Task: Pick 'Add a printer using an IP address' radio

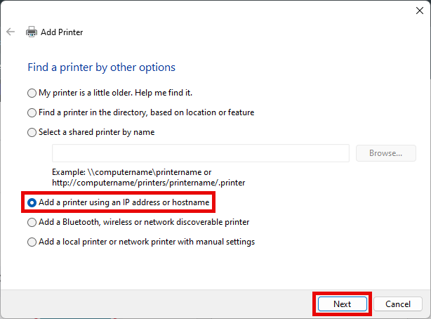Action: [32, 202]
